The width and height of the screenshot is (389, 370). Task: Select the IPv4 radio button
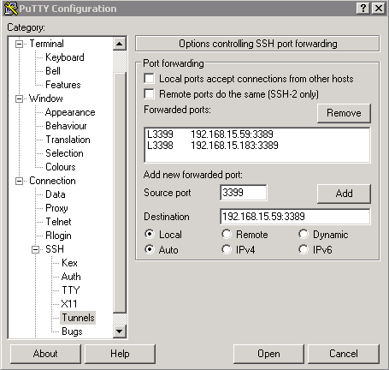tap(227, 249)
